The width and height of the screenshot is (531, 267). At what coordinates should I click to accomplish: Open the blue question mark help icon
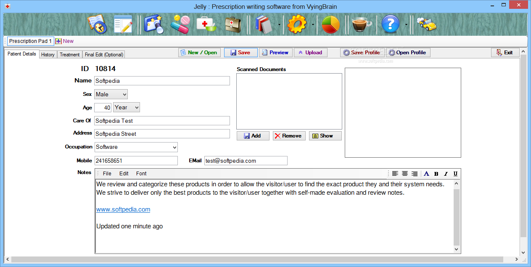pos(391,24)
